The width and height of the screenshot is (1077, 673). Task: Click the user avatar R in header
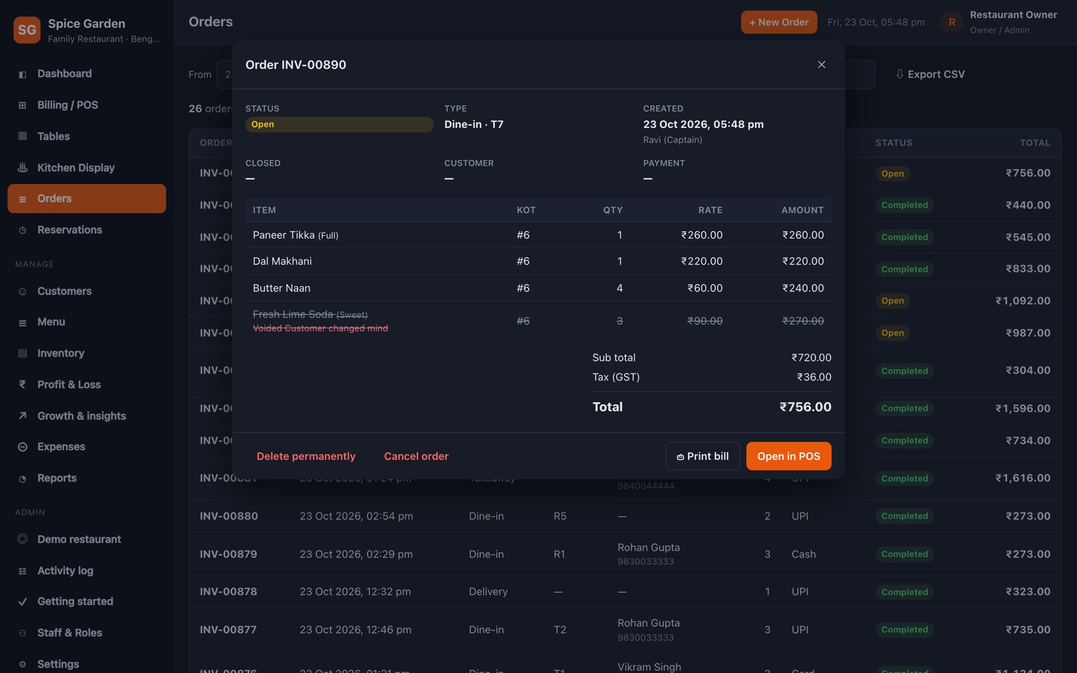coord(951,22)
